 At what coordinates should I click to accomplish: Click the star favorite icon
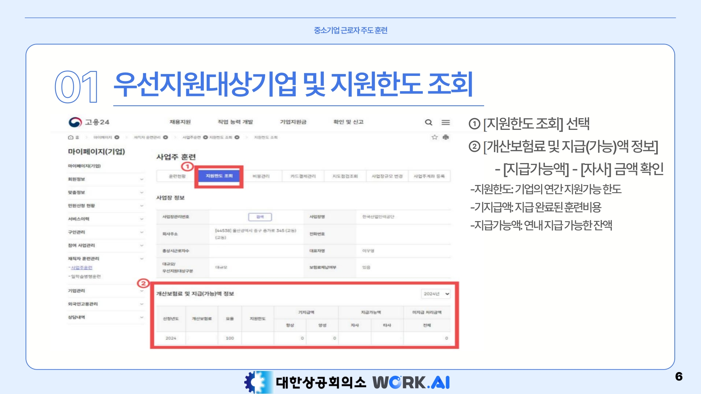click(x=434, y=137)
